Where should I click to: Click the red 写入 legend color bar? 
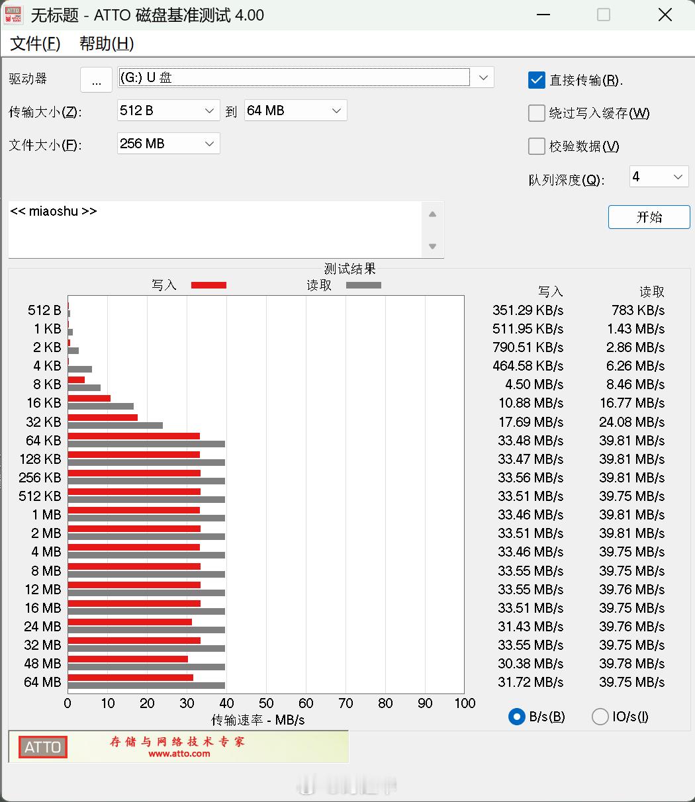208,285
